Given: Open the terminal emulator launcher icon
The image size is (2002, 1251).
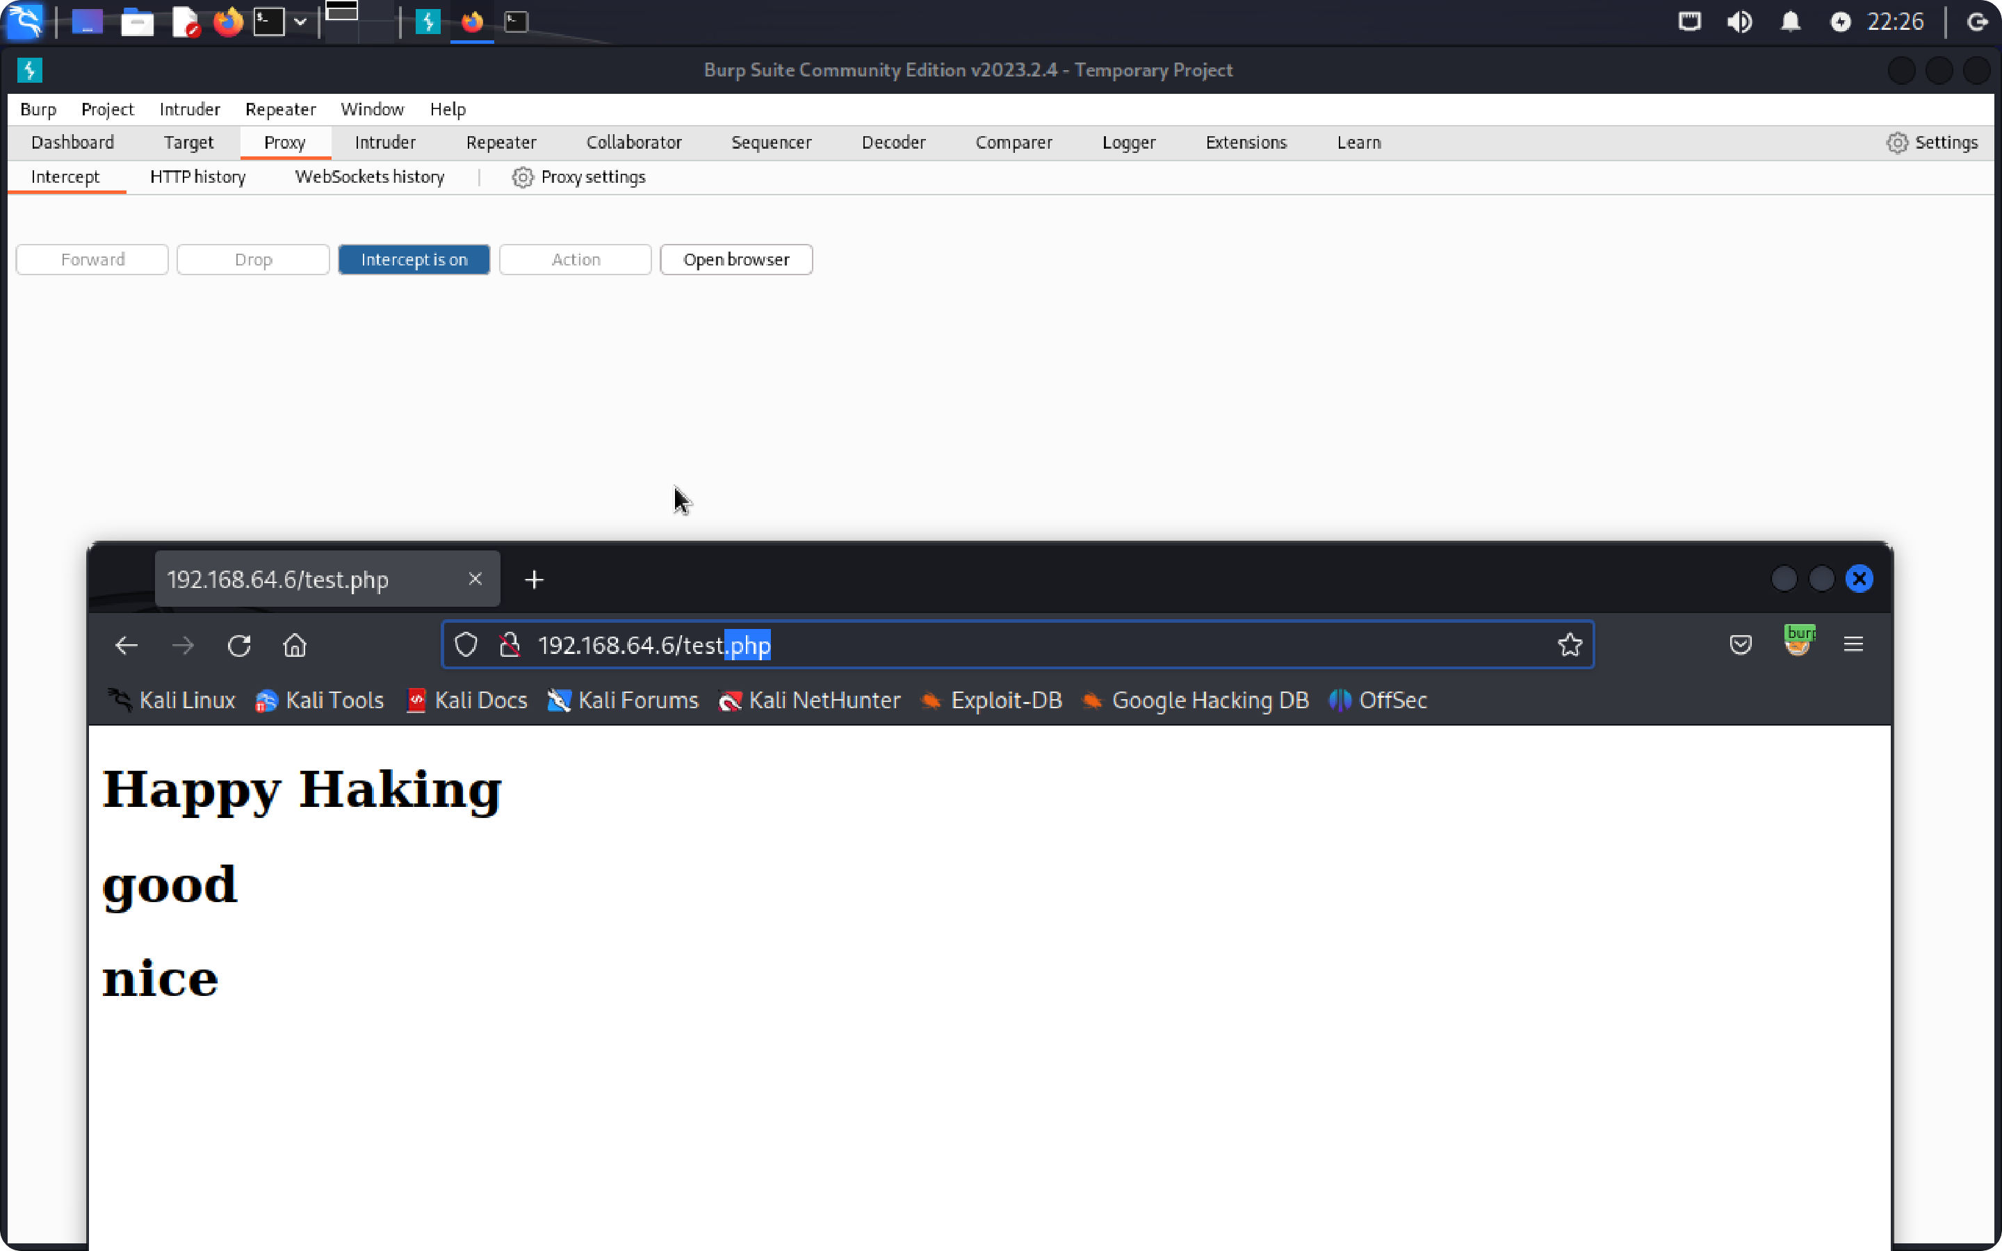Looking at the screenshot, I should 269,22.
